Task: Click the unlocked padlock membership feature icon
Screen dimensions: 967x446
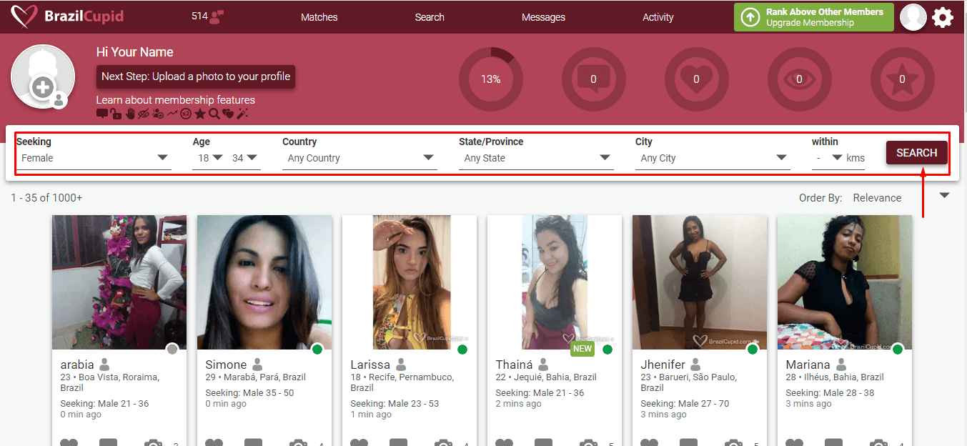Action: [x=114, y=113]
